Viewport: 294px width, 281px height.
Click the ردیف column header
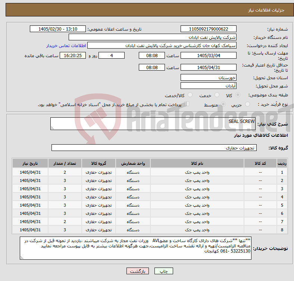(x=282, y=163)
